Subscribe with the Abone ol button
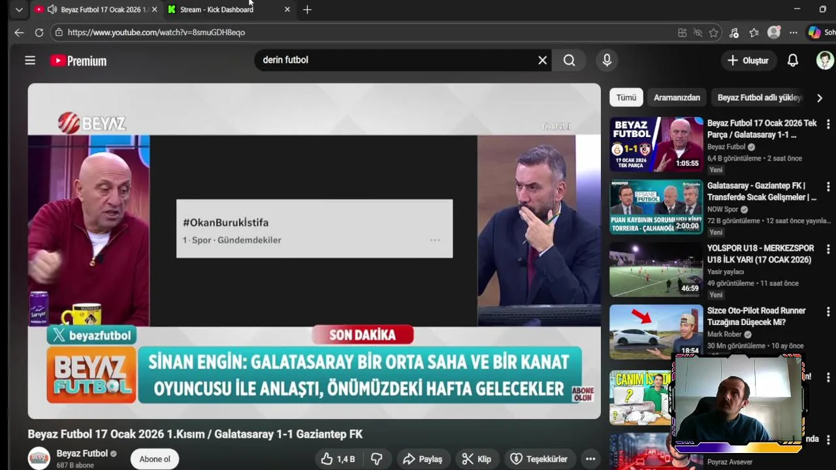Image resolution: width=836 pixels, height=470 pixels. pos(155,459)
